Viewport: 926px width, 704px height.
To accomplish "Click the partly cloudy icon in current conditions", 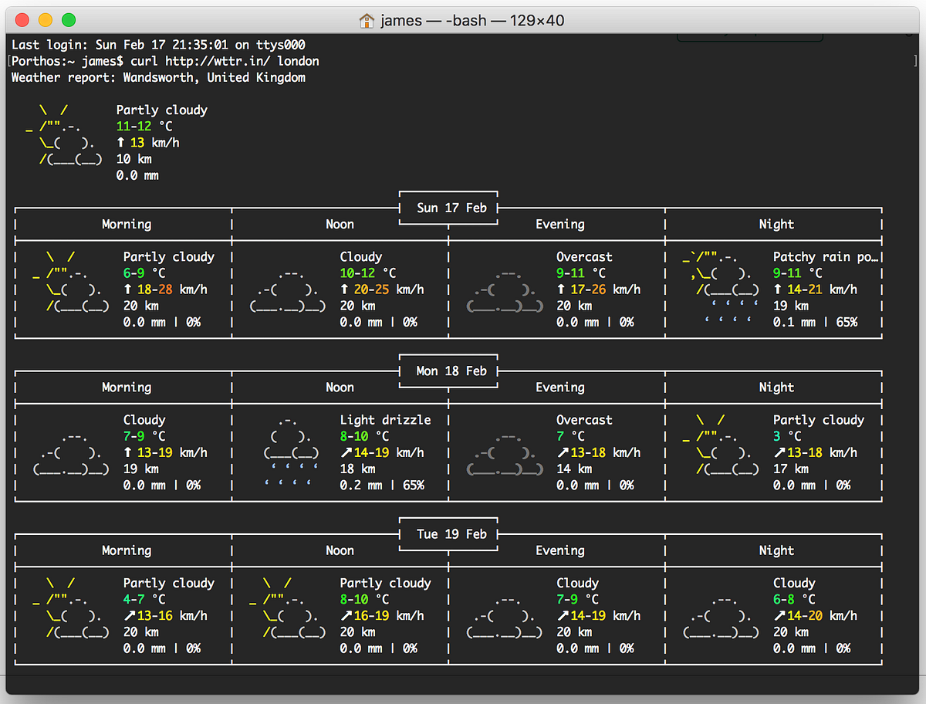I will tap(66, 139).
